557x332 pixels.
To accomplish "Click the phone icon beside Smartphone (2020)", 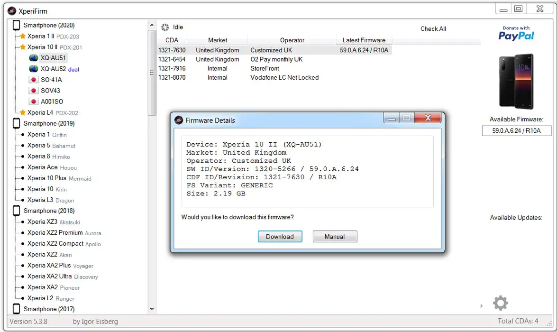I will [16, 25].
